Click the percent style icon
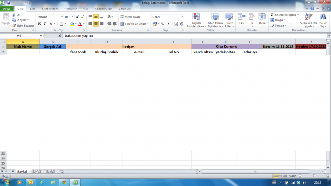Viewport: 331px width, 186px height. 163,24
